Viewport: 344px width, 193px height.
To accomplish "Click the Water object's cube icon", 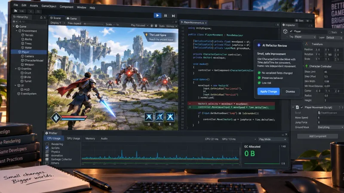I will tap(23, 48).
